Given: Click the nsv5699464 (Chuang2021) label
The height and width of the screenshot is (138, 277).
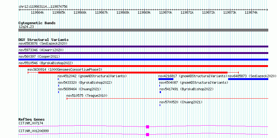Looking at the screenshot, I should tap(79, 89).
